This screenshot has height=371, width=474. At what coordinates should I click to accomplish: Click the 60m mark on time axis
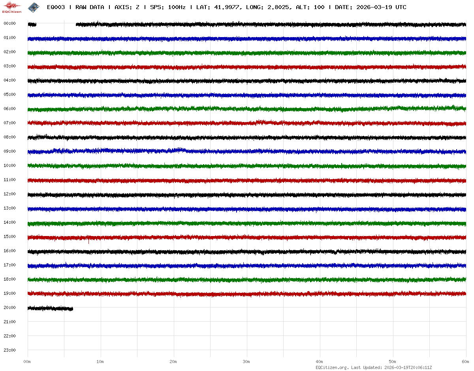point(466,362)
